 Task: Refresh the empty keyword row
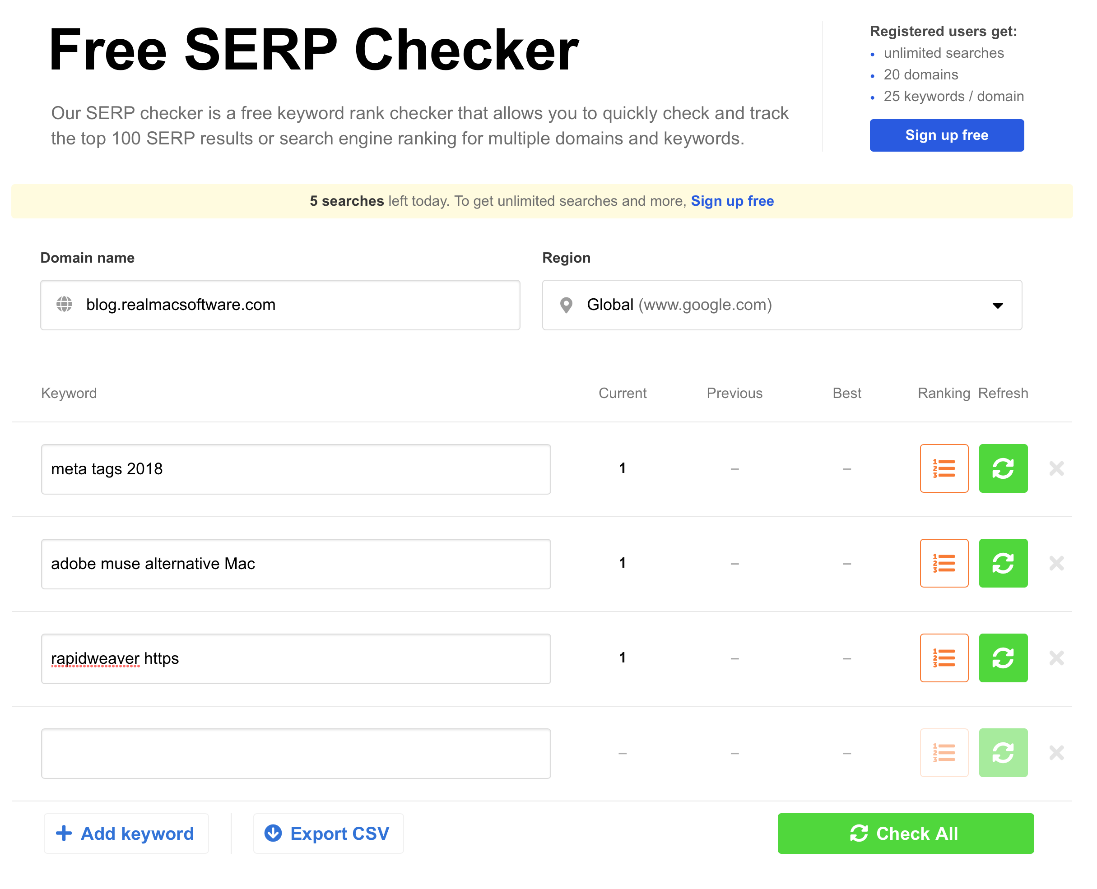[1003, 752]
